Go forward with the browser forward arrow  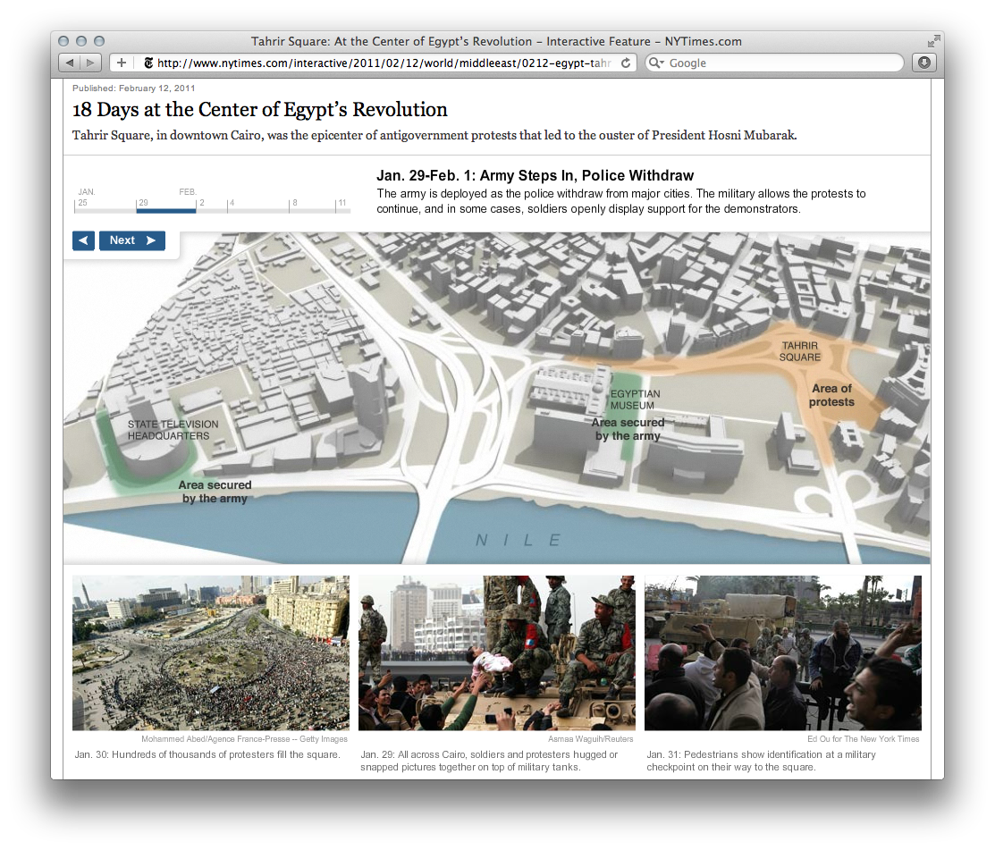pos(92,63)
